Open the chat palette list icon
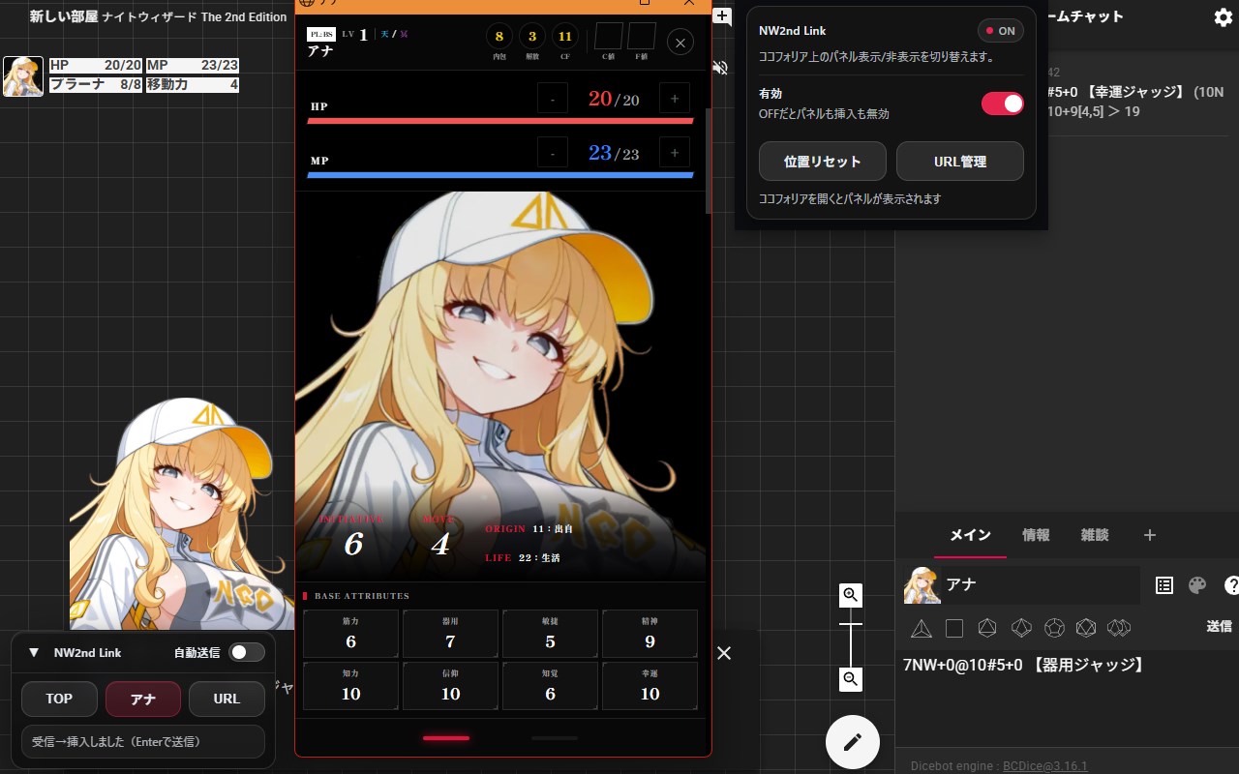This screenshot has height=774, width=1239. click(x=1164, y=585)
